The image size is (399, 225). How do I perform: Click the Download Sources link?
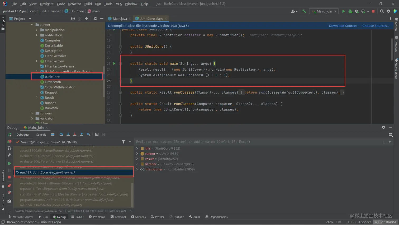343,26
